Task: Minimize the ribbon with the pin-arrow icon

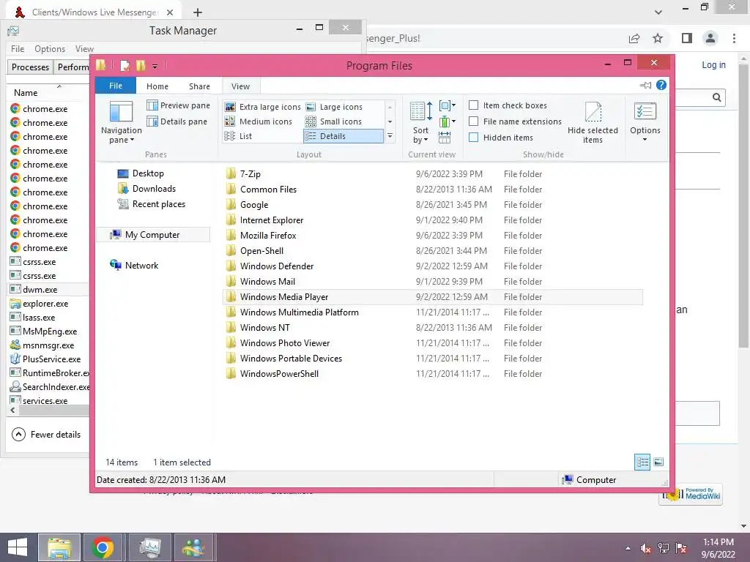Action: tap(646, 85)
